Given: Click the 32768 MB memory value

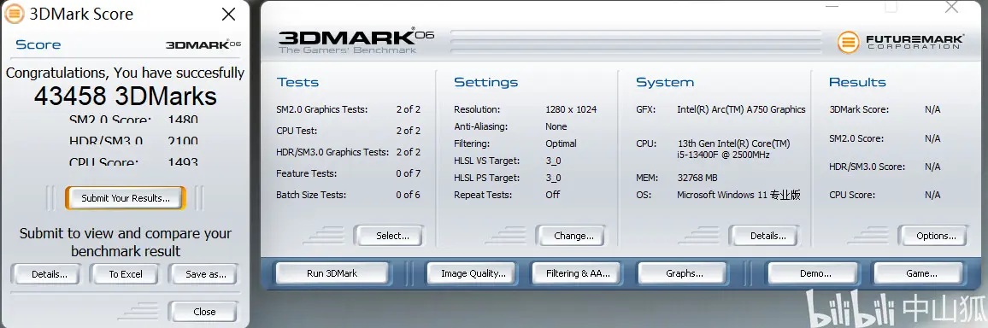Looking at the screenshot, I should [697, 179].
